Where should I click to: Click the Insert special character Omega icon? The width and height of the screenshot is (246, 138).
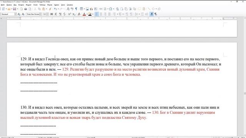tap(111, 9)
